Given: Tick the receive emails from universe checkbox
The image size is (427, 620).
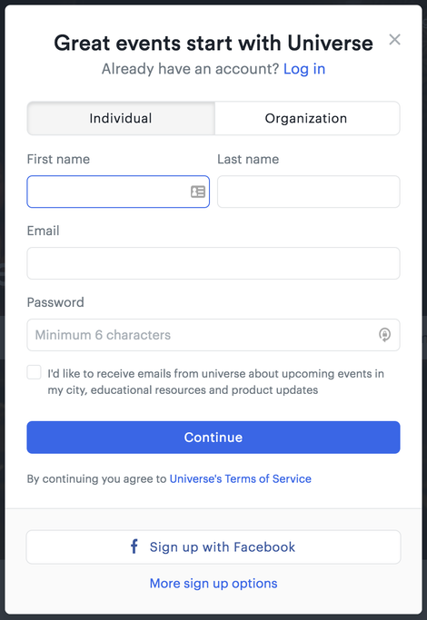Looking at the screenshot, I should tap(34, 372).
